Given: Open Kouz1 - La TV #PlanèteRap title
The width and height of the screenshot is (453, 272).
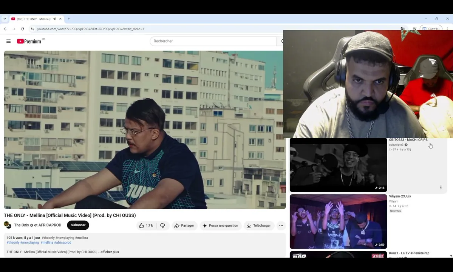Looking at the screenshot, I should click(x=409, y=253).
